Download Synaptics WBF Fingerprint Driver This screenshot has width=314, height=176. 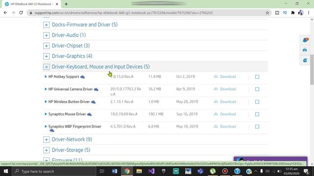click(x=225, y=127)
